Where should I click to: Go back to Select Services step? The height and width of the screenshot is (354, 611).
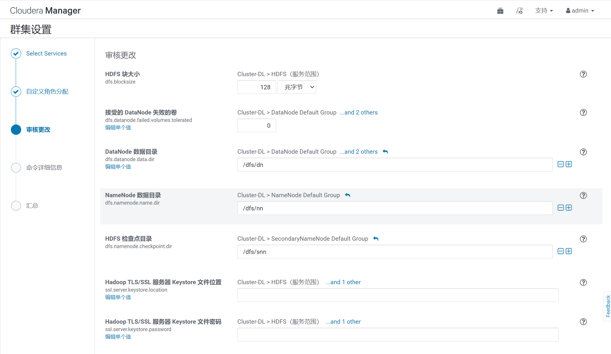(x=46, y=54)
